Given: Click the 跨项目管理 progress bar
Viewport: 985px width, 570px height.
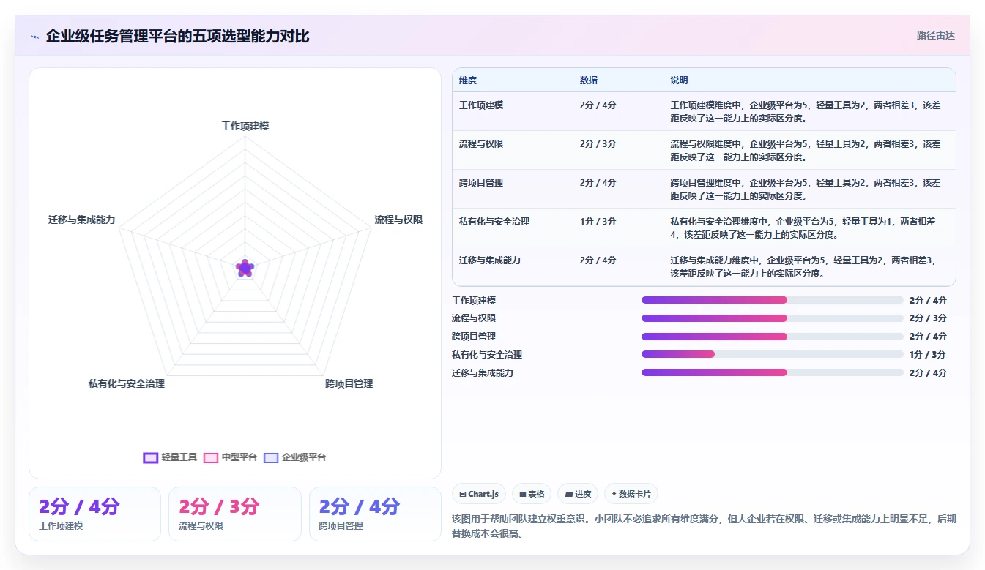Looking at the screenshot, I should point(773,337).
